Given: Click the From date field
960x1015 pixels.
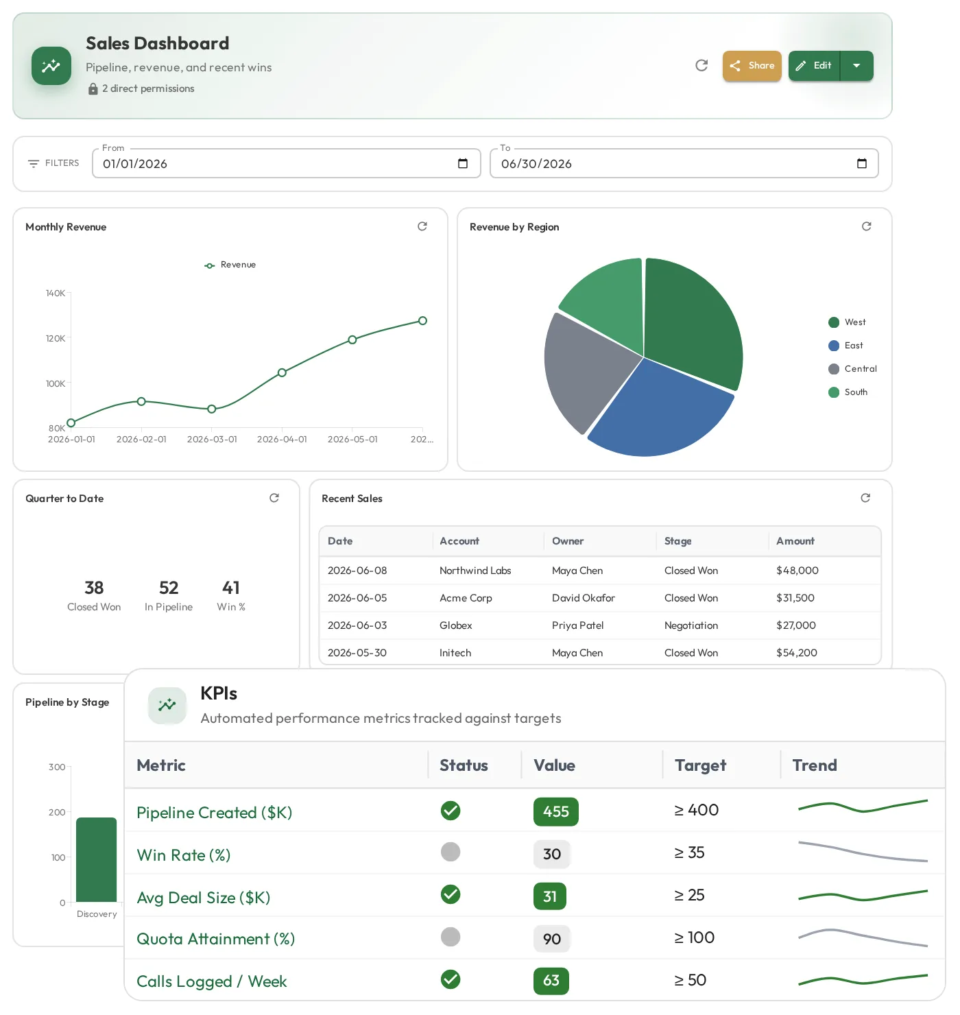Looking at the screenshot, I should (287, 163).
